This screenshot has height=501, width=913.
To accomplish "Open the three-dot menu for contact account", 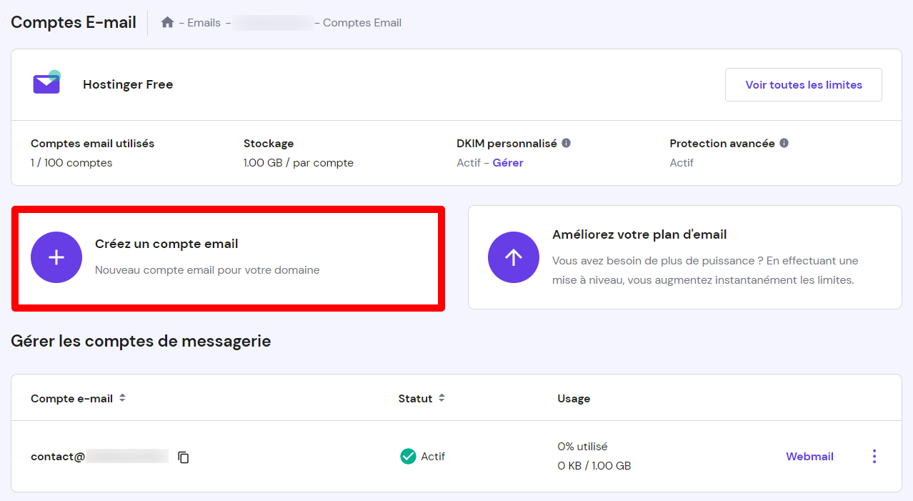I will [x=874, y=456].
